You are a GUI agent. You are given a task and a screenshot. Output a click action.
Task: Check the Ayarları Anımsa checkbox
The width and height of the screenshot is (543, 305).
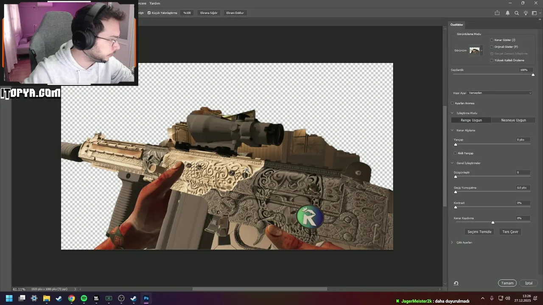coord(452,103)
